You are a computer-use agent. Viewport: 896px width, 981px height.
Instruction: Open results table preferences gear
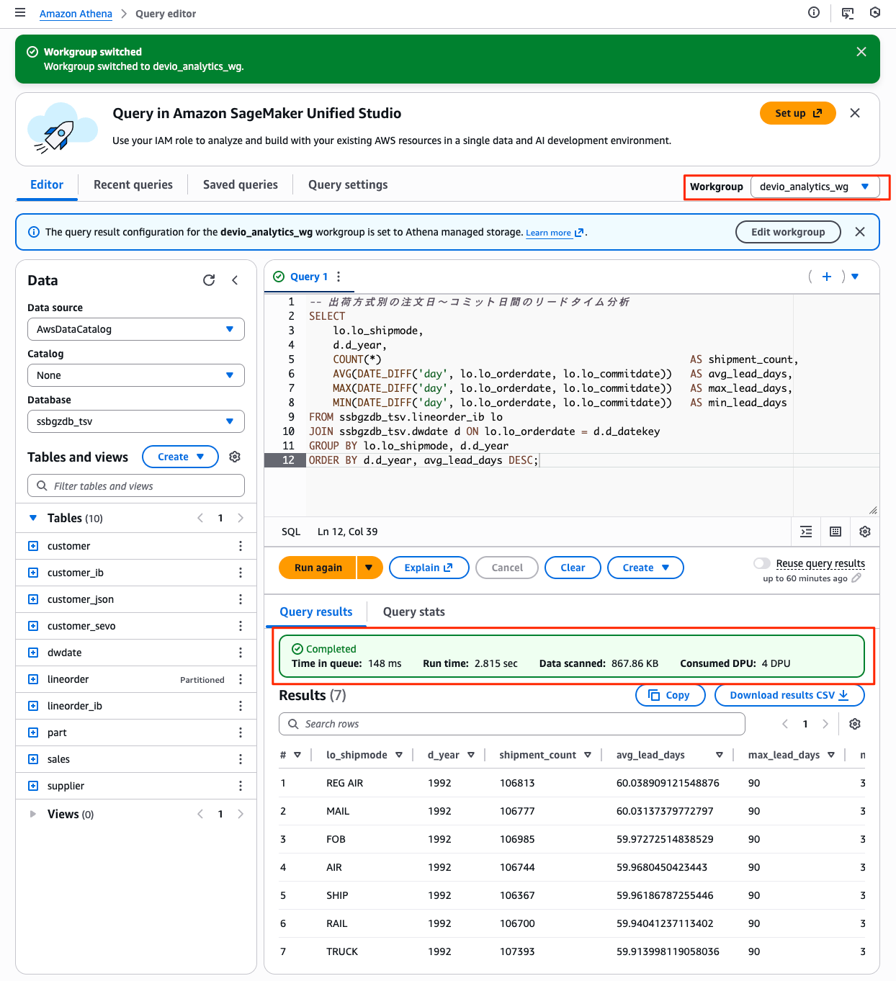[x=855, y=724]
